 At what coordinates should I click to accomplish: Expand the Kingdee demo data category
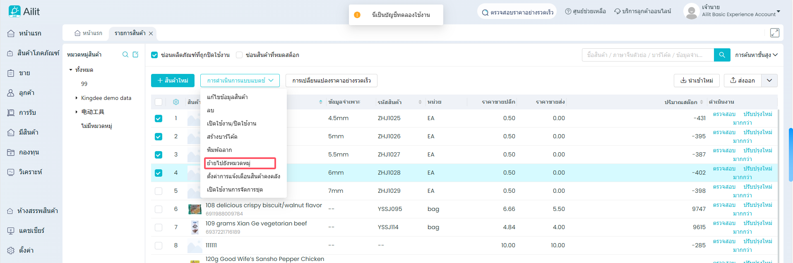[77, 98]
